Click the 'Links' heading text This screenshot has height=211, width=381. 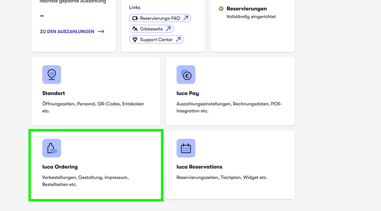pos(135,8)
